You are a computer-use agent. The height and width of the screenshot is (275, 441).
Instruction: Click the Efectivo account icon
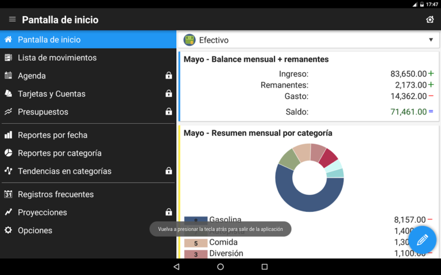(189, 40)
